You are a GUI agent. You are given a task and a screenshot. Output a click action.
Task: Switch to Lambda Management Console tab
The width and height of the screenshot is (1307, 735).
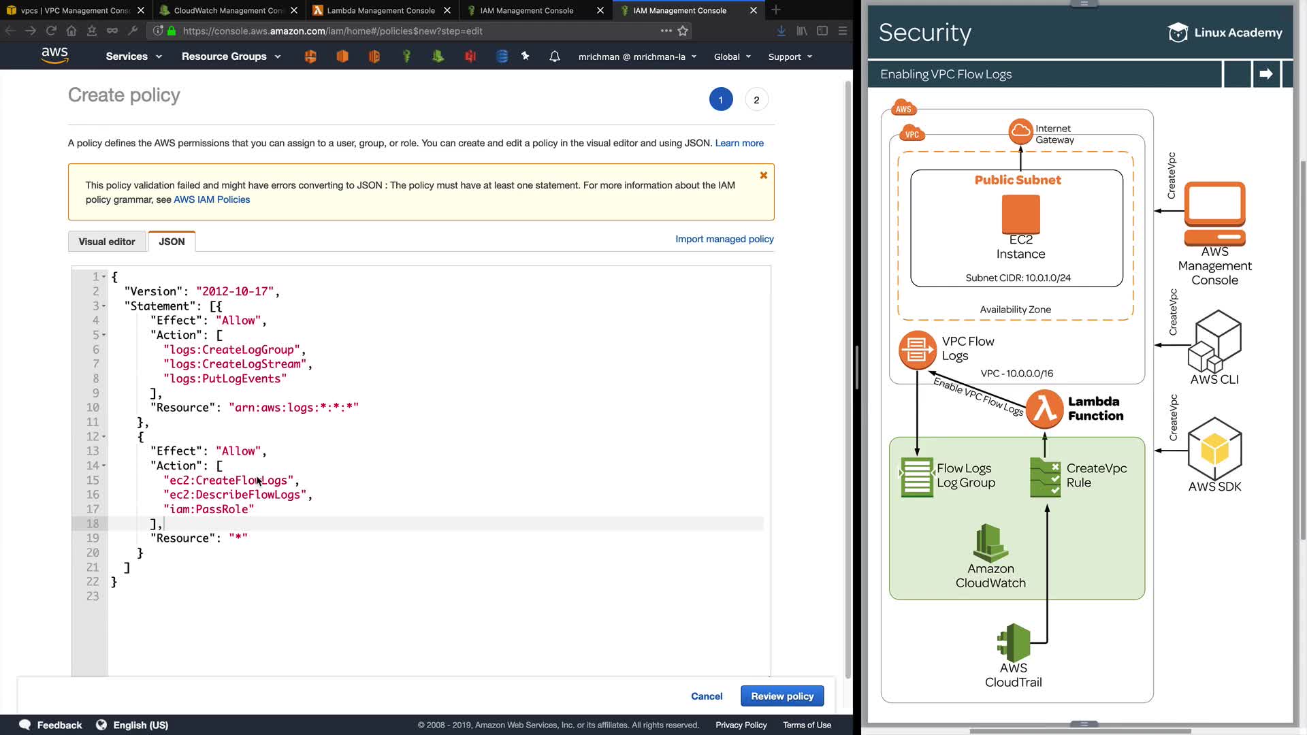tap(381, 10)
